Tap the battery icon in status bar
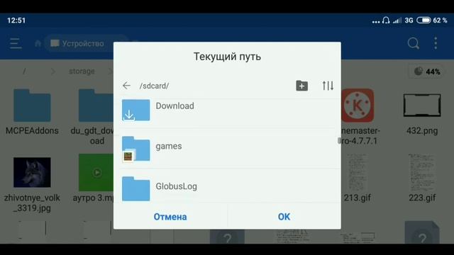454x255 pixels. tap(423, 21)
